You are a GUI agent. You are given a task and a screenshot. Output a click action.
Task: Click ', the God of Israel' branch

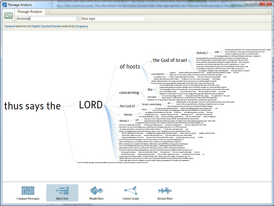click(168, 60)
